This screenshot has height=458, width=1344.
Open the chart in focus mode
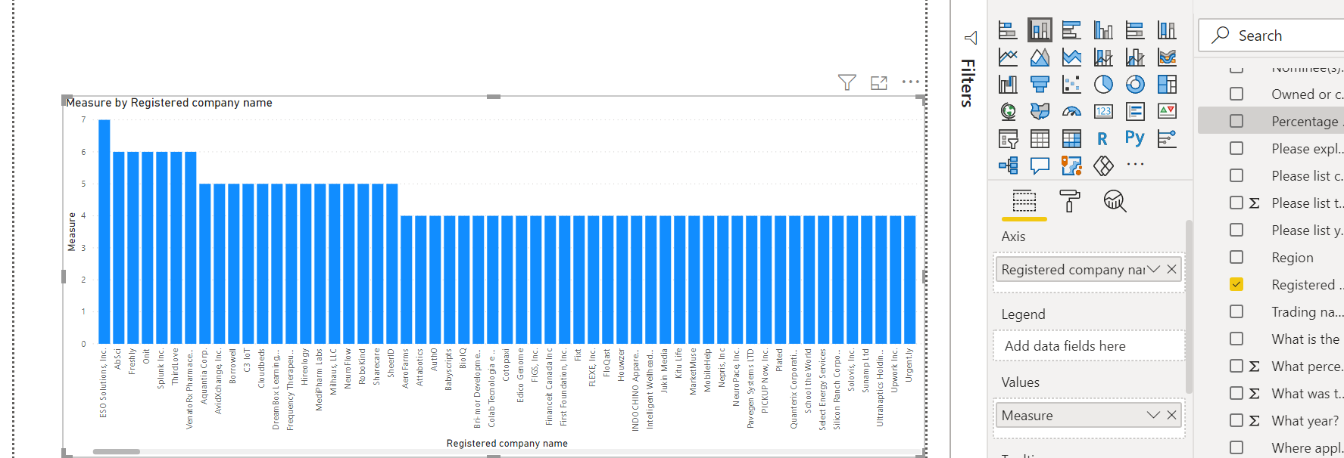click(x=879, y=82)
